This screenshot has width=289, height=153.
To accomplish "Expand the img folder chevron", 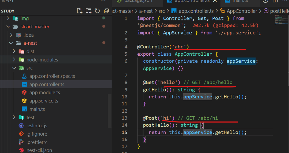I will 8,18.
